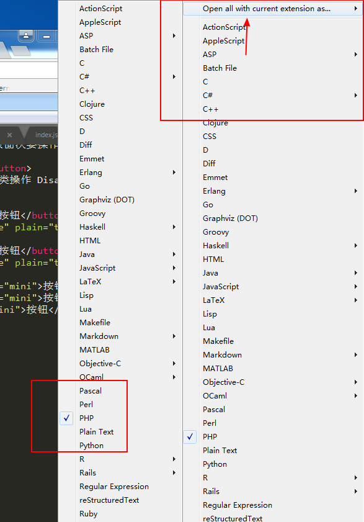Pick MATLAB in the right syntax submenu
The image size is (364, 522).
(x=218, y=368)
